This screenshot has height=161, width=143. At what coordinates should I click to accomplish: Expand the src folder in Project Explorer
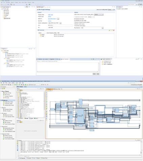click(x=3, y=17)
